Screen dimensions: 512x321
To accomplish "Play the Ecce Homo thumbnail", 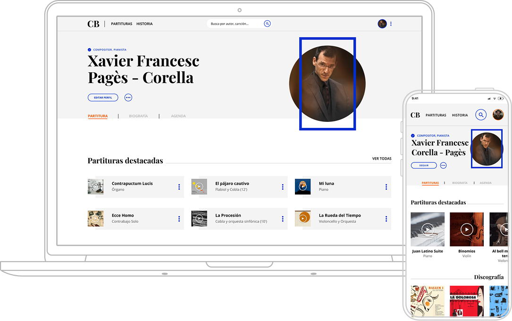I will point(95,219).
